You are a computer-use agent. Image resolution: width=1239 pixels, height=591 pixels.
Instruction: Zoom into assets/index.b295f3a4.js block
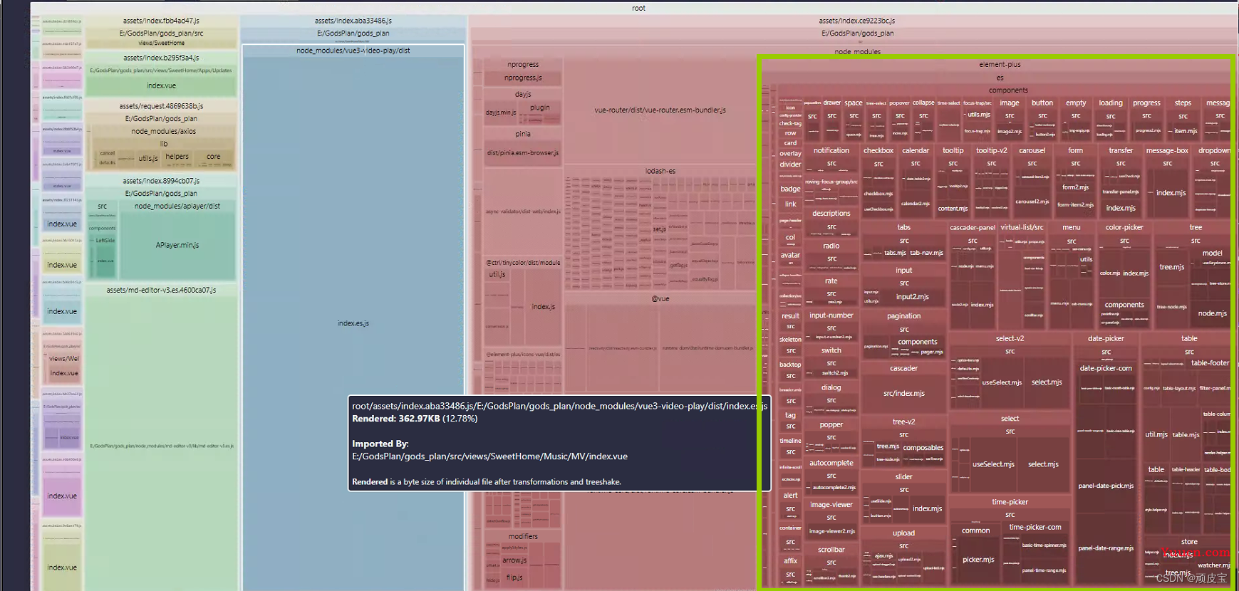click(x=161, y=58)
